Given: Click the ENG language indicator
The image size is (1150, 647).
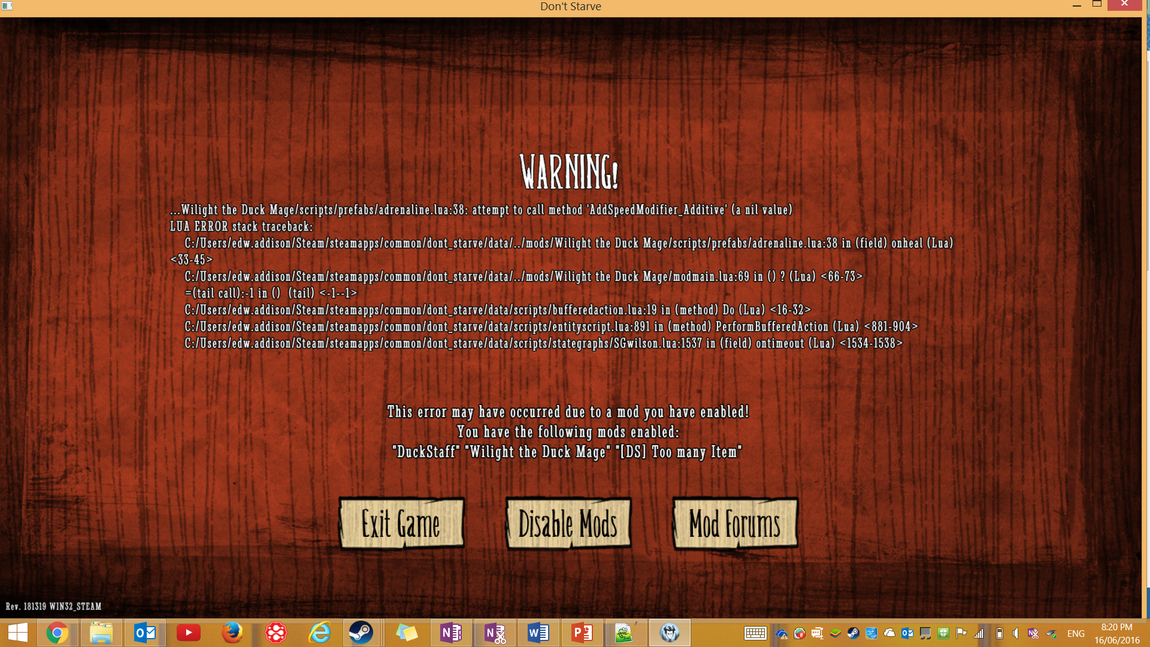Looking at the screenshot, I should click(1076, 634).
